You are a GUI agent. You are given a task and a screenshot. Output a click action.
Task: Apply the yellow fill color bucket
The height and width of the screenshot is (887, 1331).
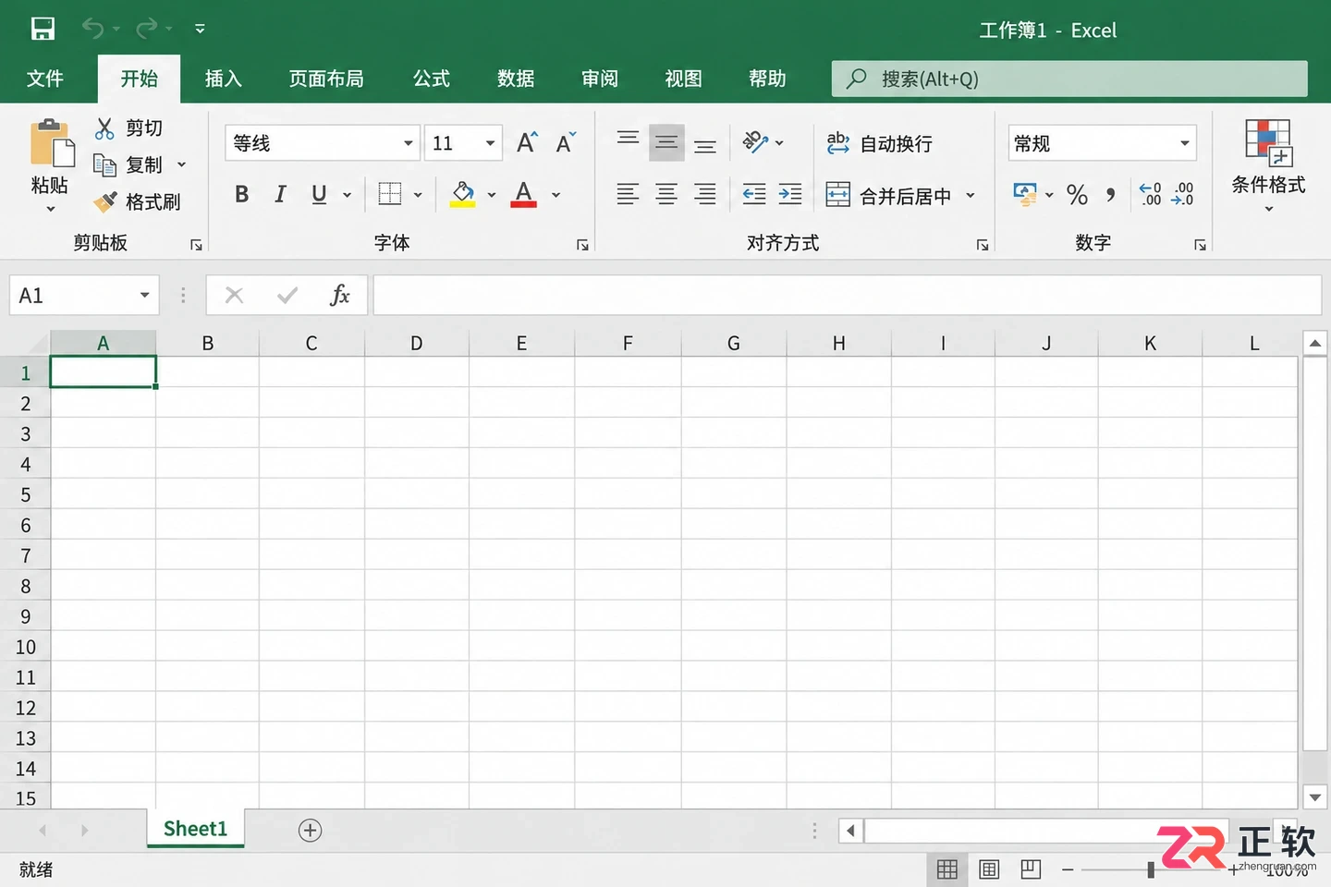tap(463, 194)
